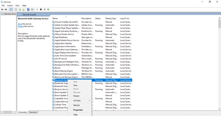Viewport: 221px width, 116px height.
Task: Click the gear icon beside Barrier
Action: click(53, 68)
